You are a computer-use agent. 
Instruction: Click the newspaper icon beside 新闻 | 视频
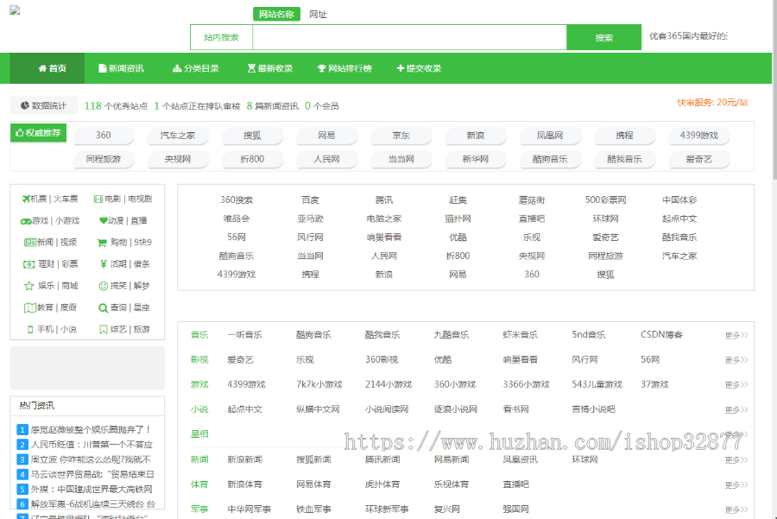tap(29, 243)
